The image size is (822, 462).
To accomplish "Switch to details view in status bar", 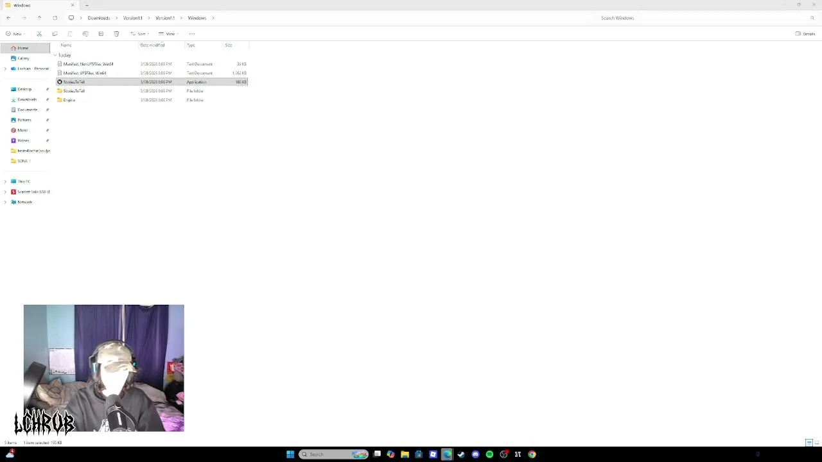I will click(809, 442).
